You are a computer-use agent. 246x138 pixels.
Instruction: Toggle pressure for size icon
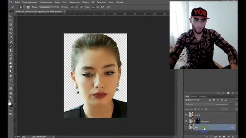click(x=108, y=7)
